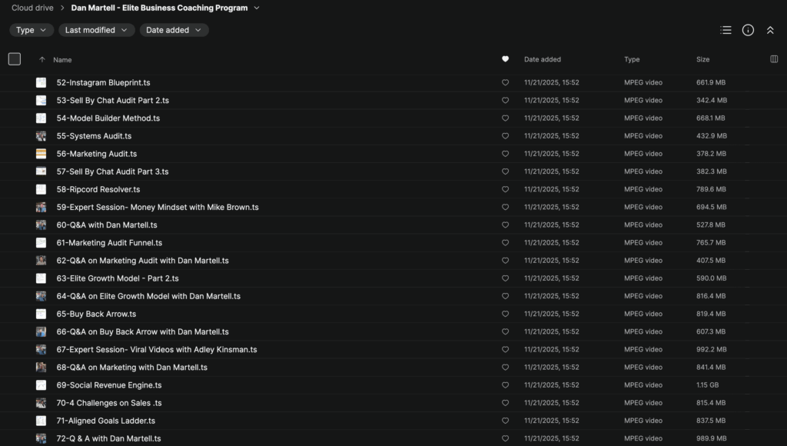Click sort direction arrow beside Name
The width and height of the screenshot is (787, 446).
tap(42, 59)
